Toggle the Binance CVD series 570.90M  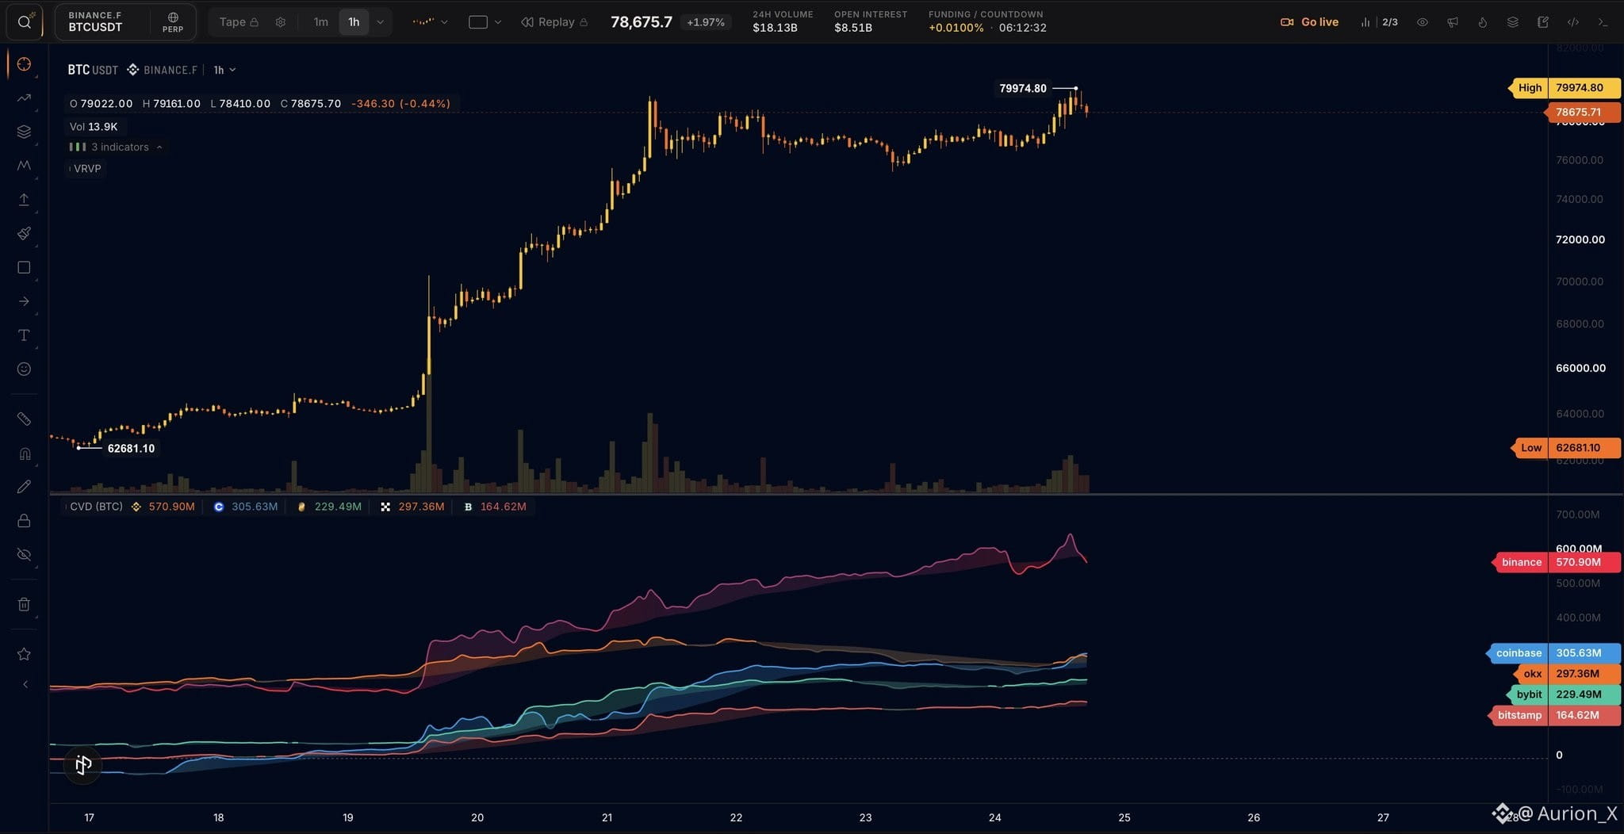[x=163, y=507]
